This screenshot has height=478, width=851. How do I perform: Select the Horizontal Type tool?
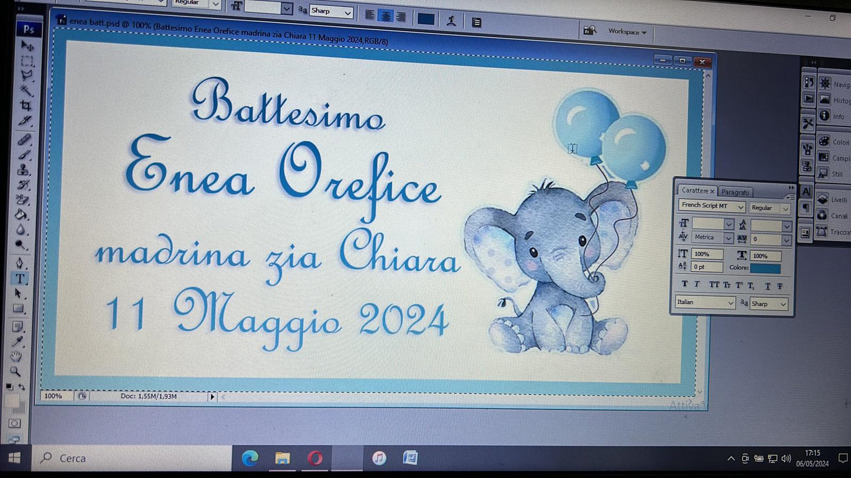(19, 278)
